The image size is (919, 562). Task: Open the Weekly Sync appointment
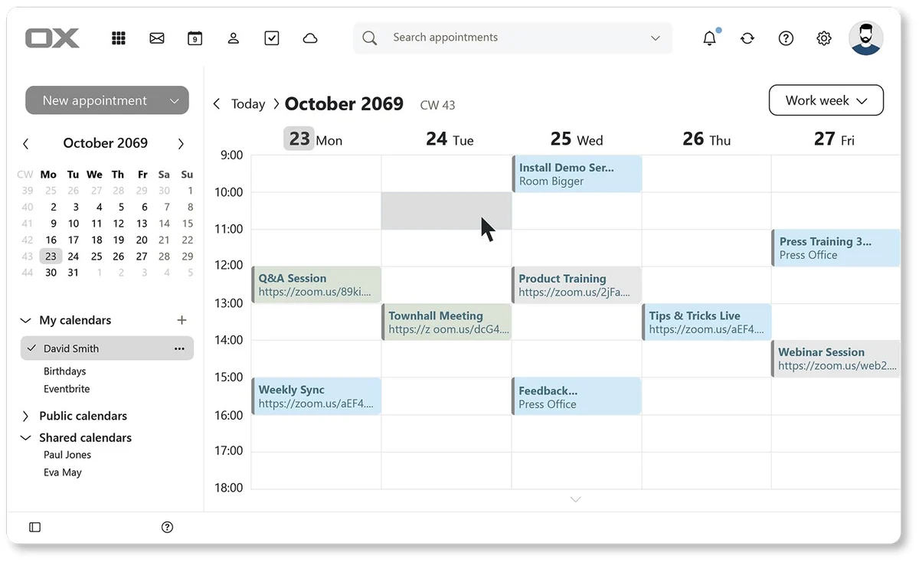(x=314, y=396)
